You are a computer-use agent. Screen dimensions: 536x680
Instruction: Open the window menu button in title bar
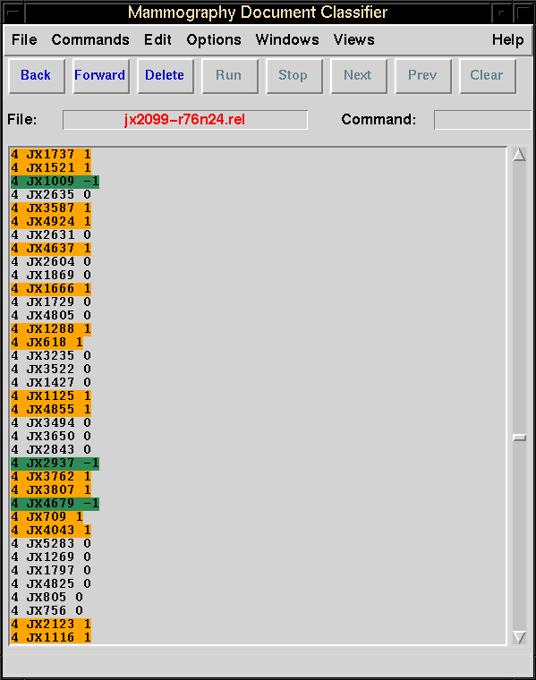[x=13, y=13]
